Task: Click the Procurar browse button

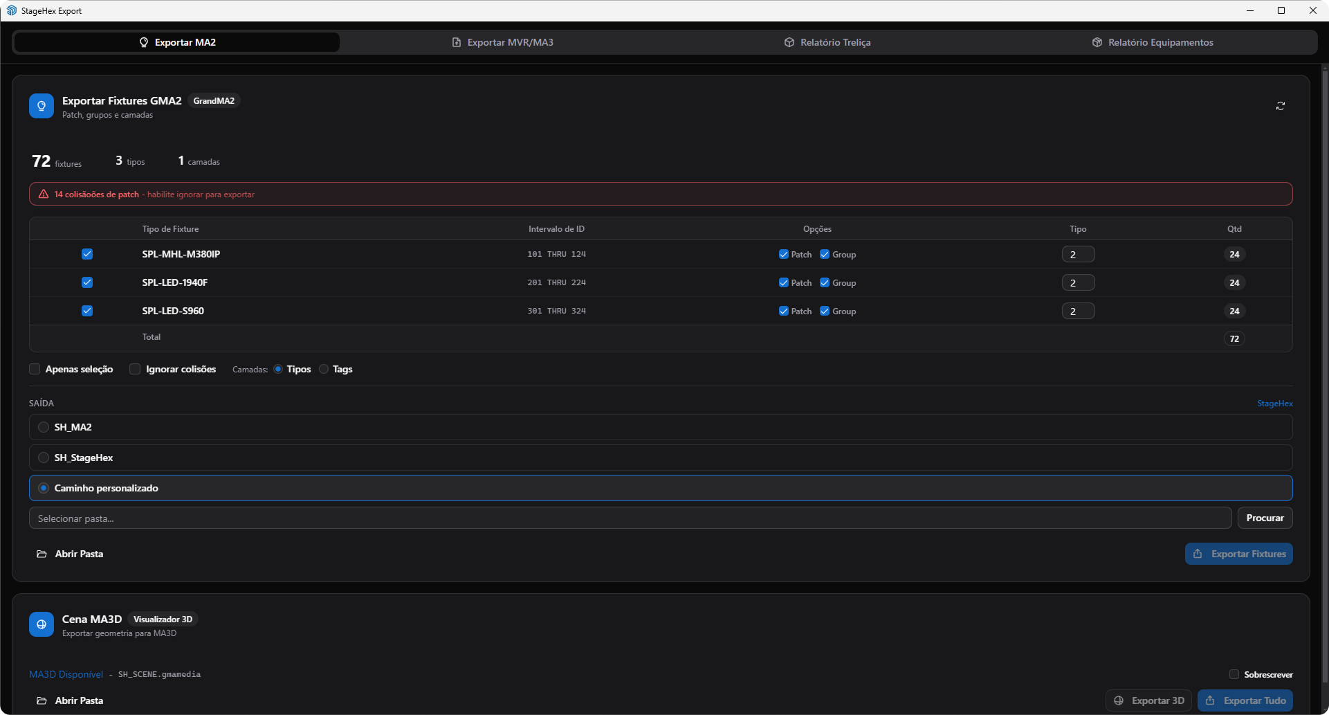Action: click(1265, 518)
